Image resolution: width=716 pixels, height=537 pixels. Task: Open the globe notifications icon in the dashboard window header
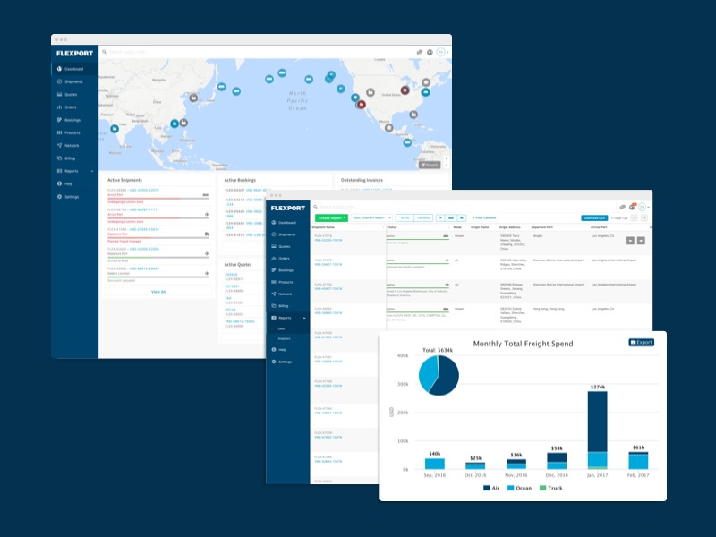(x=430, y=52)
